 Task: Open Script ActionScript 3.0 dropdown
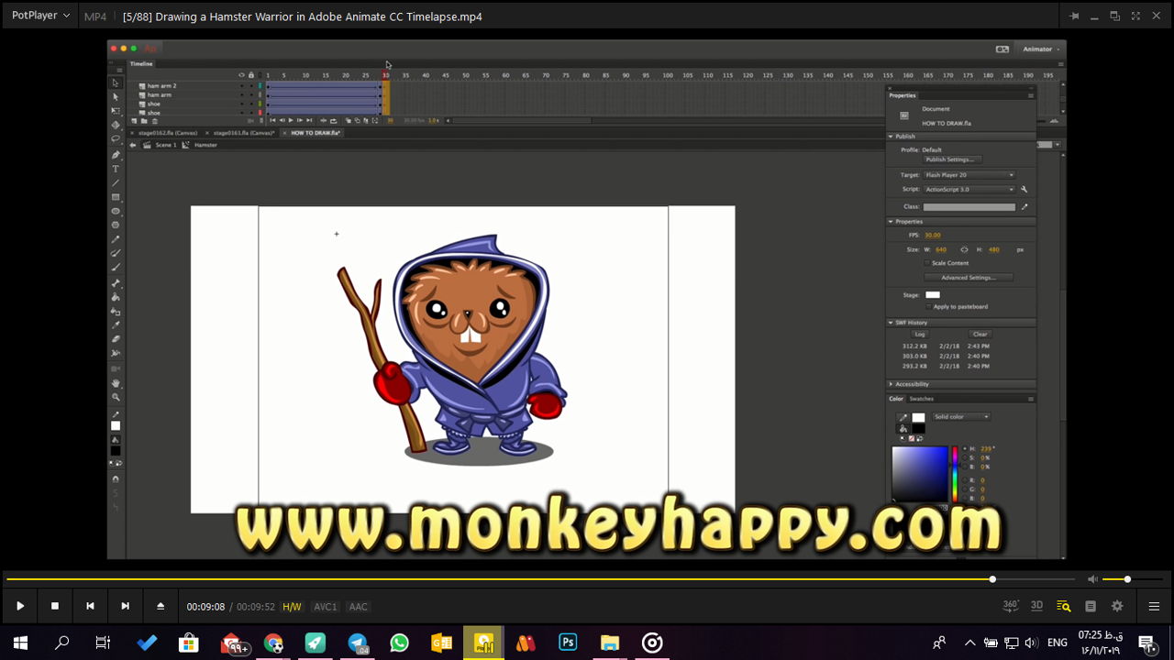(x=969, y=190)
